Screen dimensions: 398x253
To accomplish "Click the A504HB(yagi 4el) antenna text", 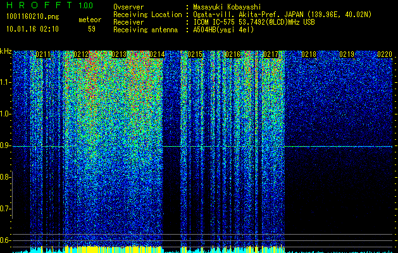I will coord(223,30).
